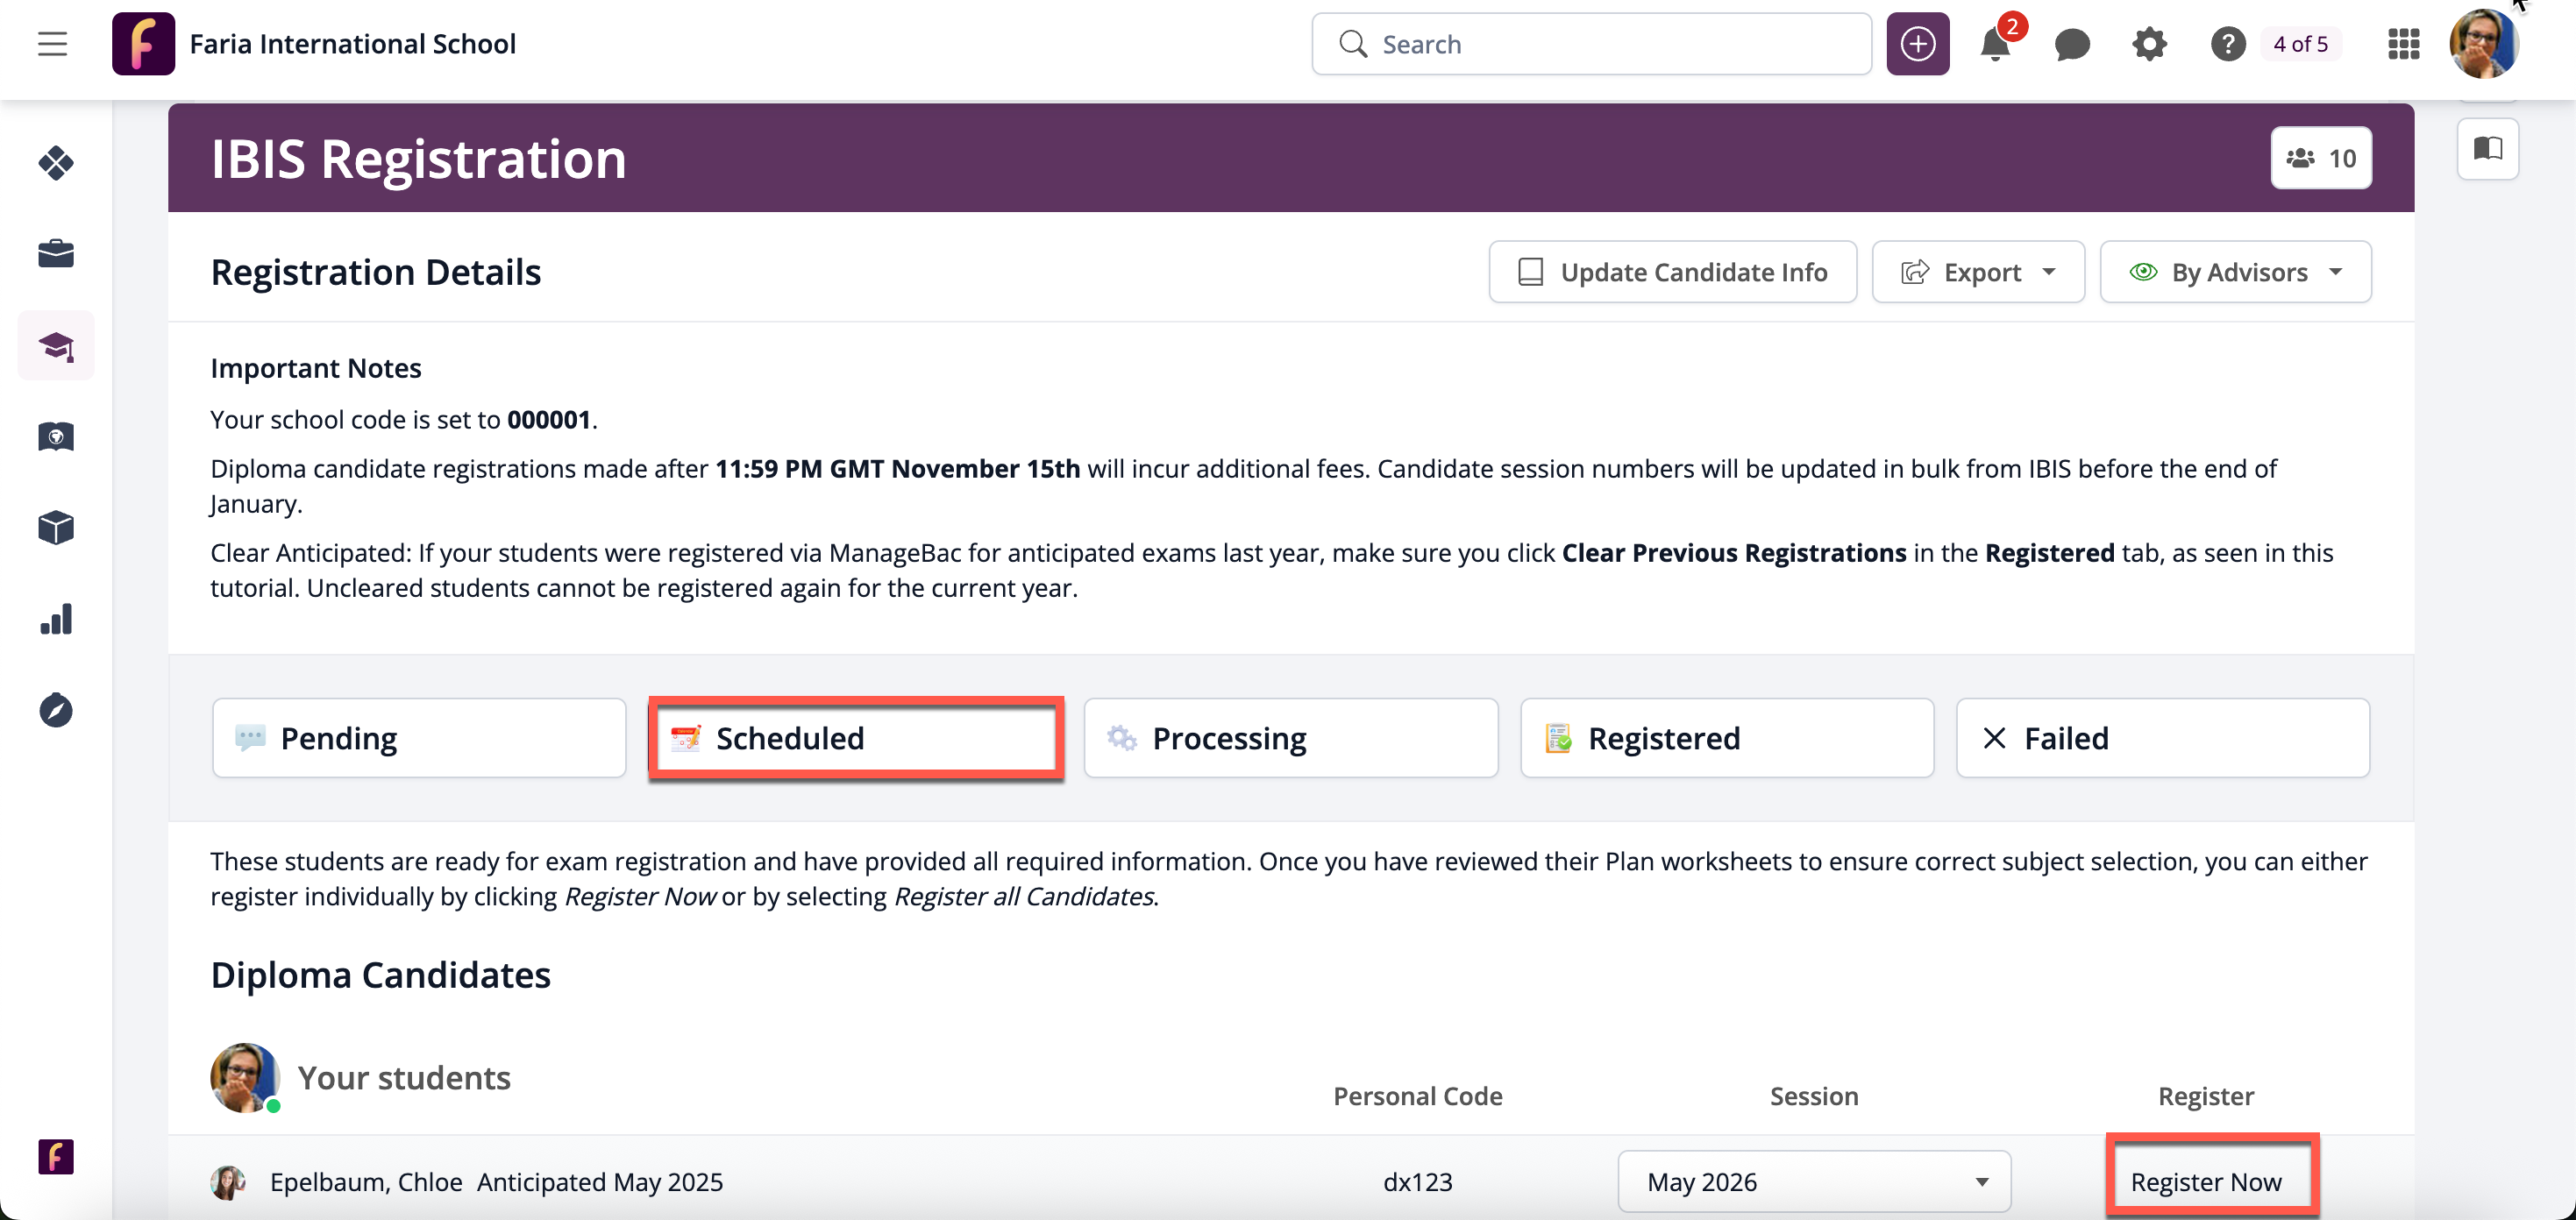Click Register Now for Chloe Epelbaum
Image resolution: width=2576 pixels, height=1220 pixels.
pyautogui.click(x=2205, y=1181)
